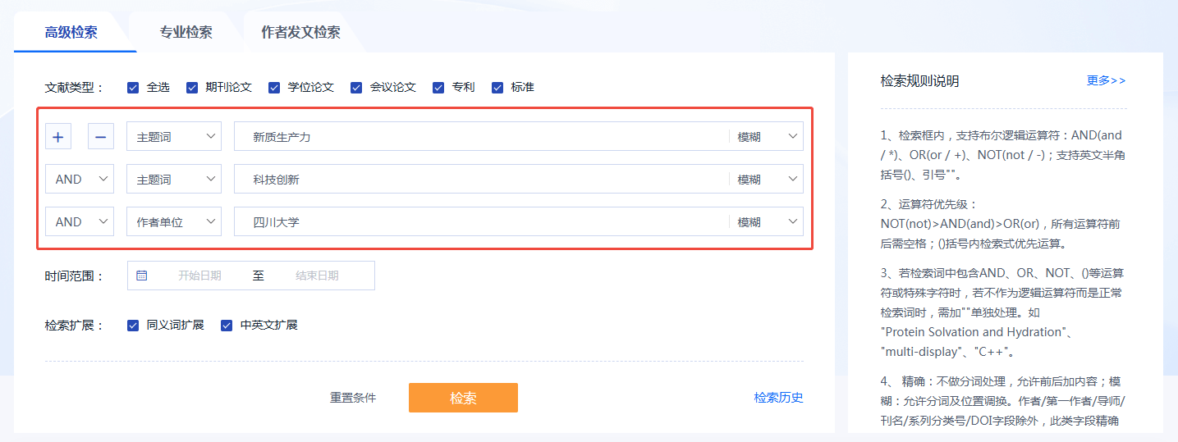Viewport: 1178px width, 442px height.
Task: Click the calendar icon in date range
Action: tap(141, 276)
